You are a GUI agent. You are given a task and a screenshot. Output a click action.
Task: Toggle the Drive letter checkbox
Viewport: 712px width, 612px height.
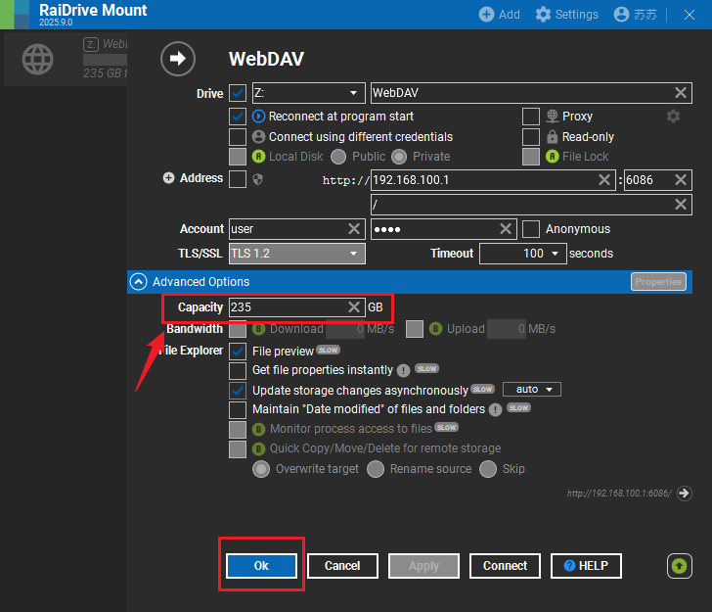point(238,93)
